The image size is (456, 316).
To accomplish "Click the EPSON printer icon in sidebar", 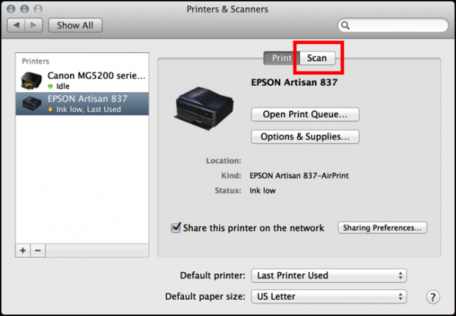I will click(32, 104).
